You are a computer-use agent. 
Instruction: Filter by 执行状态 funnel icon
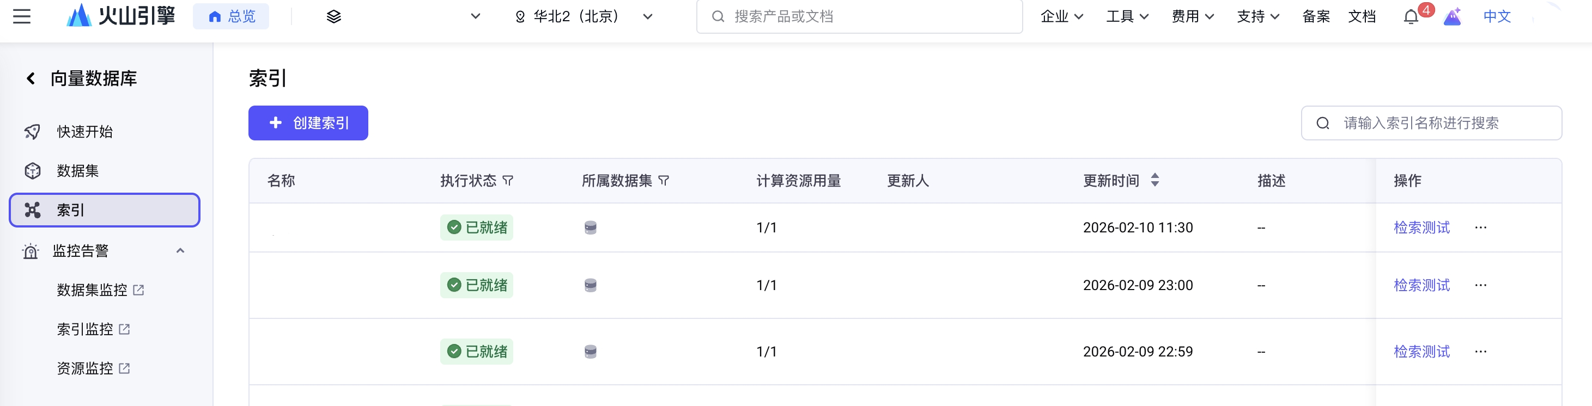pos(508,181)
